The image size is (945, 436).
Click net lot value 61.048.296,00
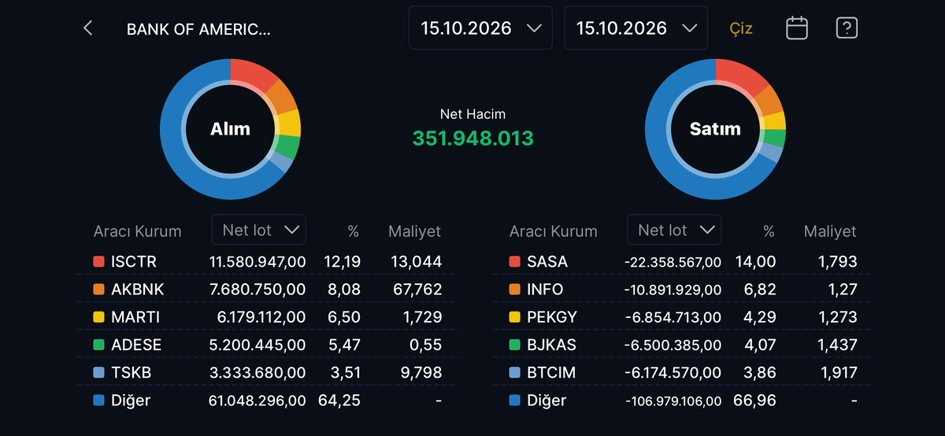pyautogui.click(x=258, y=401)
